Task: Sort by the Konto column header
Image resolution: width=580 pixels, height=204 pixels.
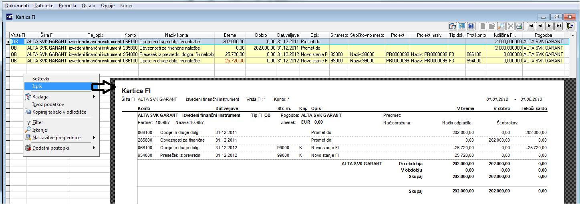Action: pyautogui.click(x=130, y=35)
